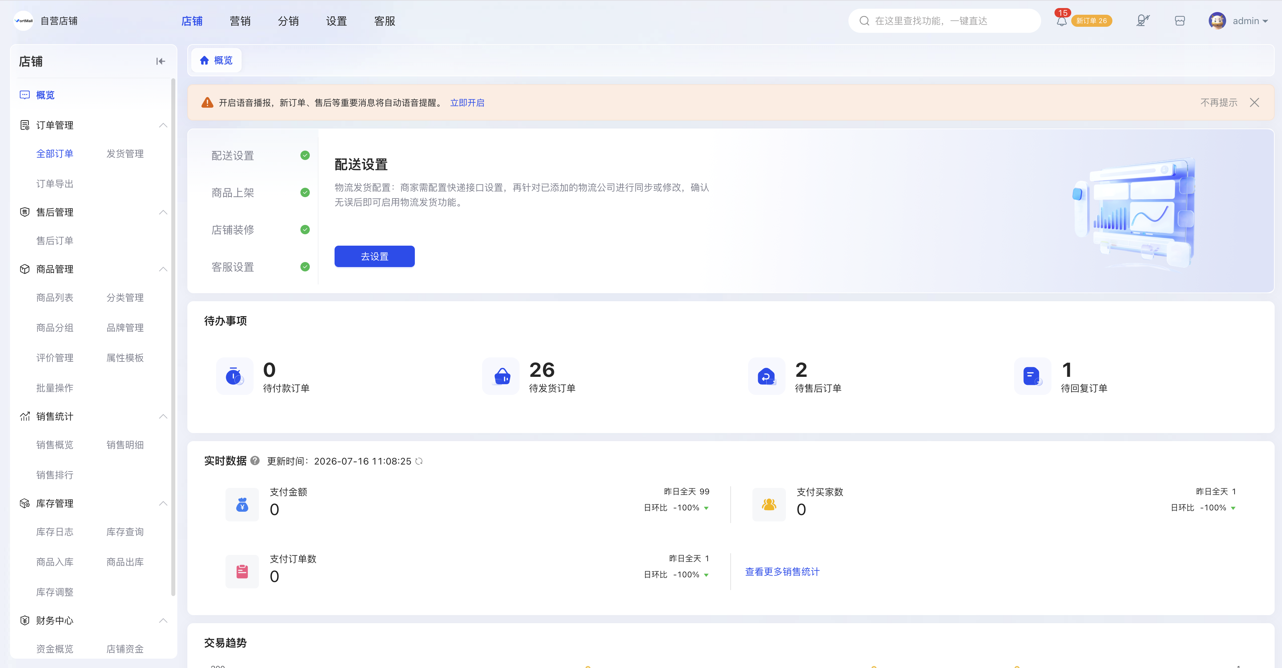Open 全部订单 in sidebar

(x=55, y=154)
